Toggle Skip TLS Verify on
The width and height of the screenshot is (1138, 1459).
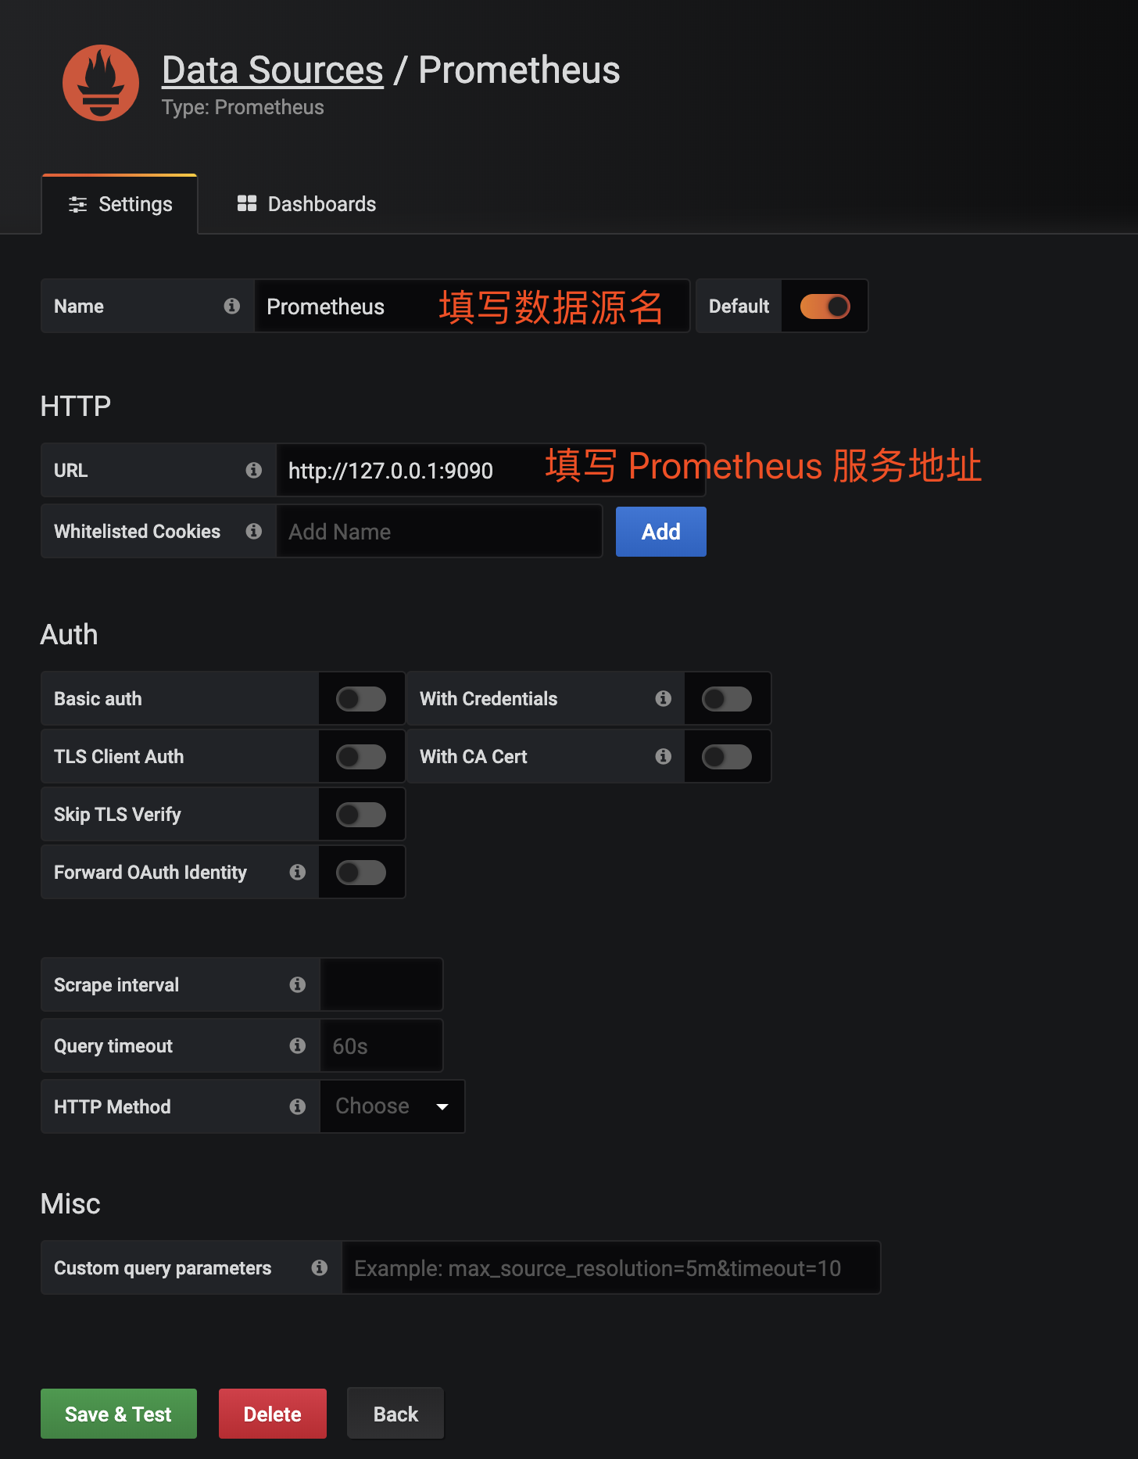click(361, 815)
